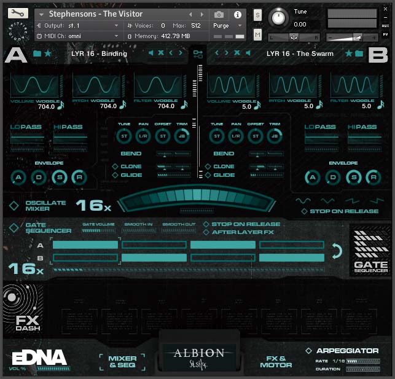Switch to Mixer & Seq page

coord(122,362)
